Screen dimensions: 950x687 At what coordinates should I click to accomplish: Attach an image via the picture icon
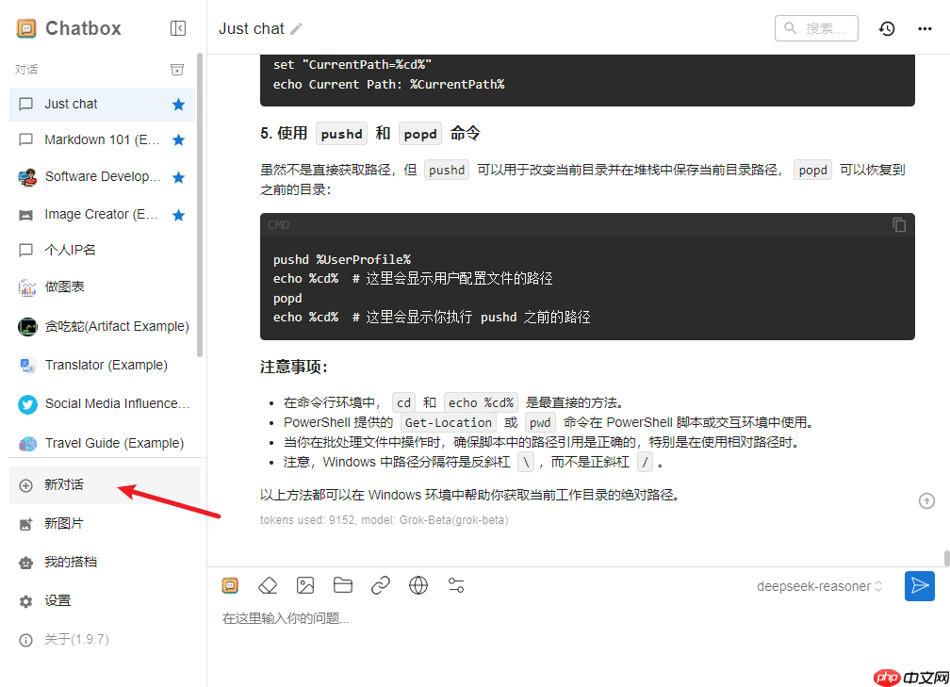[305, 585]
